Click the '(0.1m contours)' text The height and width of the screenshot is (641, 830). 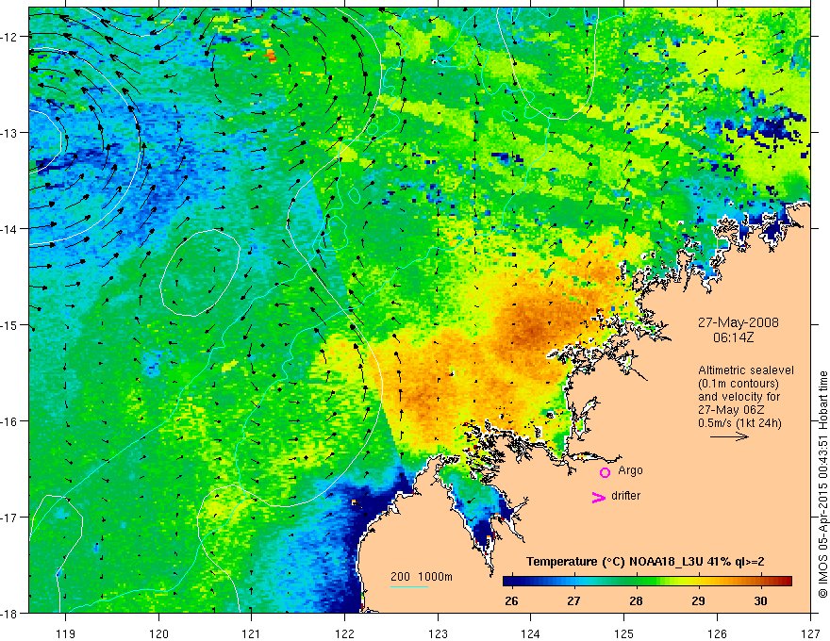pyautogui.click(x=739, y=384)
